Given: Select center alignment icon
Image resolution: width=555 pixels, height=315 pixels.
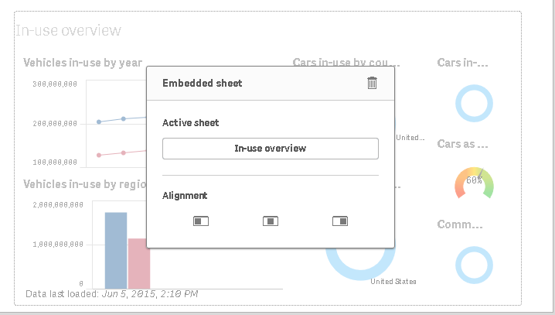Looking at the screenshot, I should click(x=271, y=221).
